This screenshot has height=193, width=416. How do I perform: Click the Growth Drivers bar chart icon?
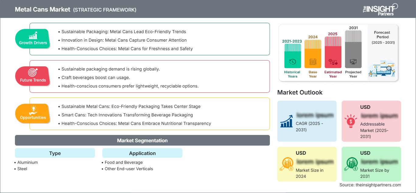pyautogui.click(x=33, y=36)
